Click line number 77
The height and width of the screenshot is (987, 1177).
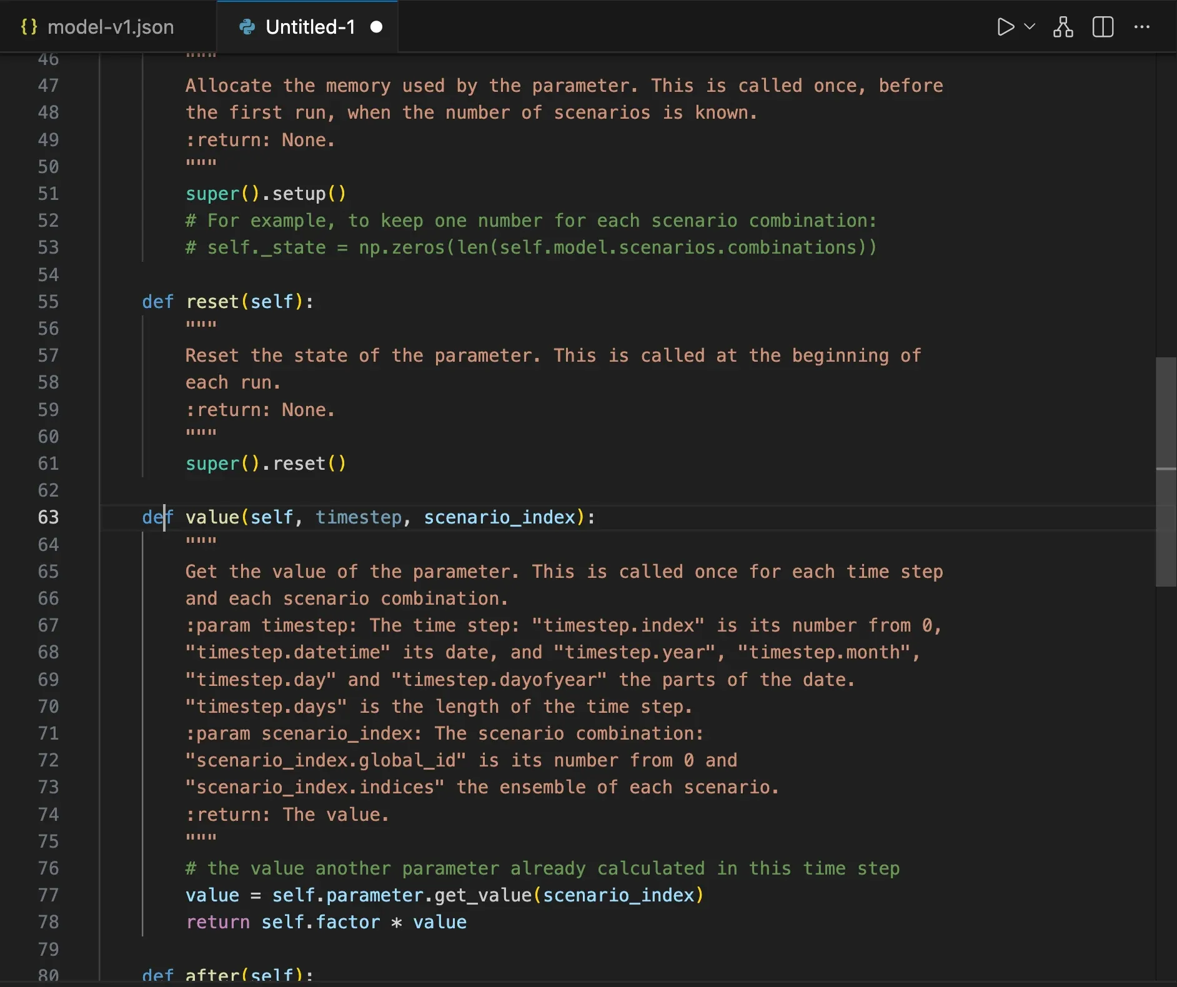click(48, 895)
